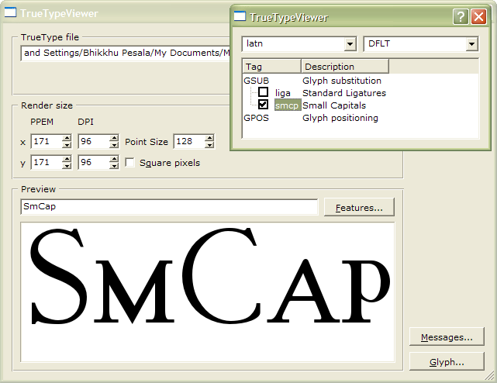The width and height of the screenshot is (497, 383).
Task: Open the DFLT language dropdown
Action: click(472, 43)
